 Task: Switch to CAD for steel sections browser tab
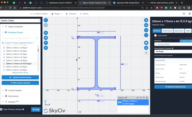162,3
